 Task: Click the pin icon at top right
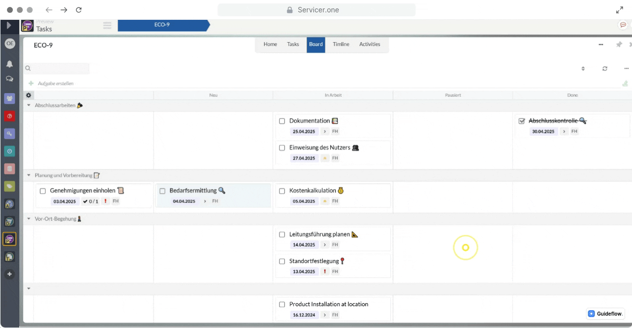[x=619, y=45]
